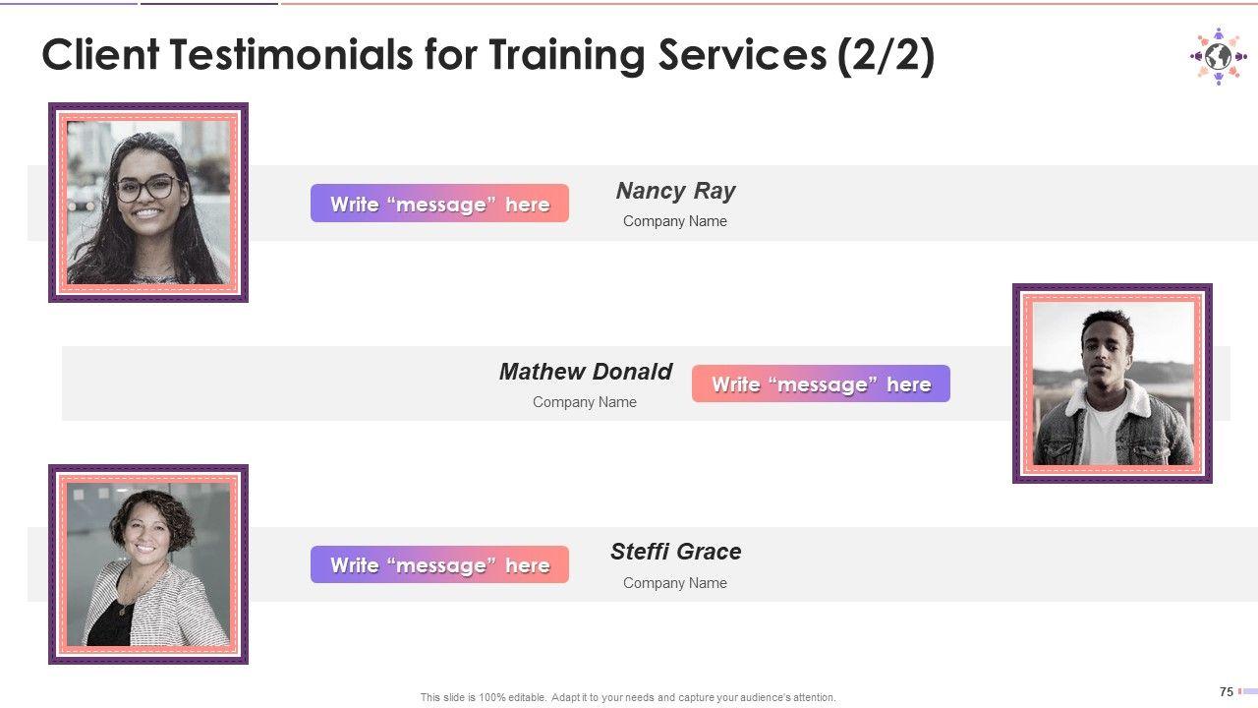
Task: Click the purple accent bar beside slide number
Action: click(1248, 691)
